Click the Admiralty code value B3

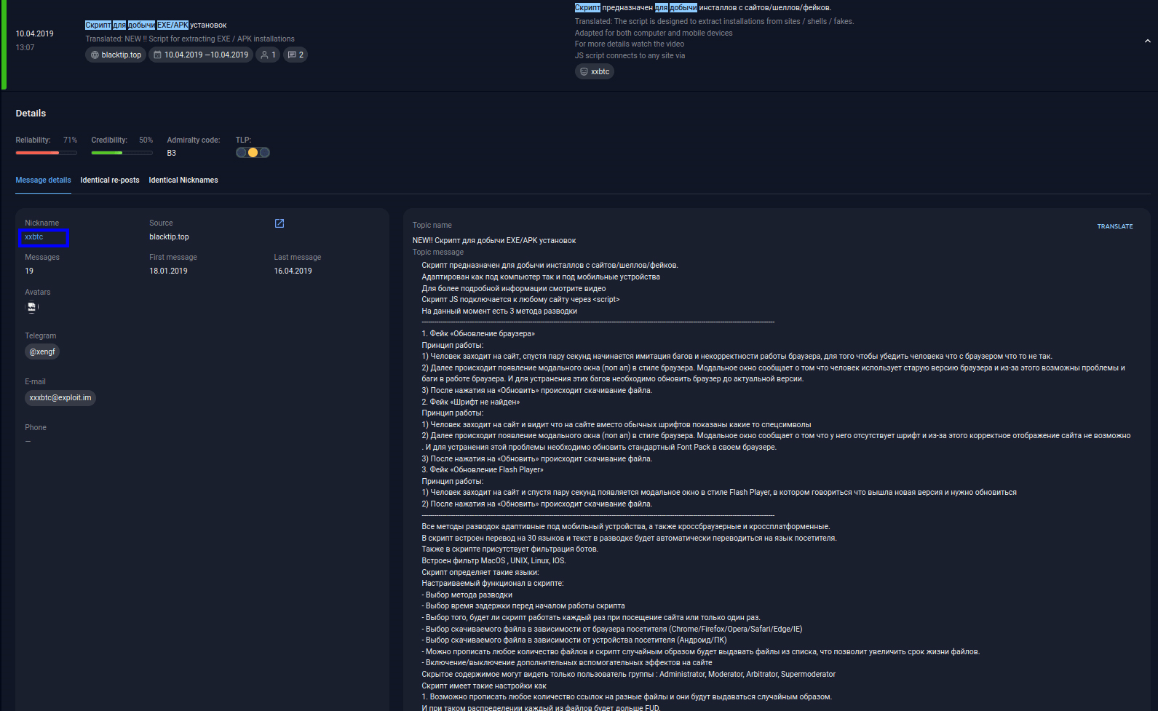(x=172, y=153)
